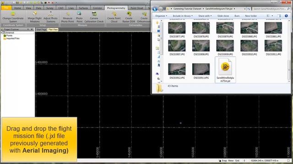Click the chart icon in quick access toolbar

[x=42, y=3]
